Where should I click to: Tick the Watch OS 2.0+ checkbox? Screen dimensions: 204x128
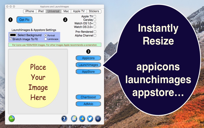pyautogui.click(x=95, y=27)
